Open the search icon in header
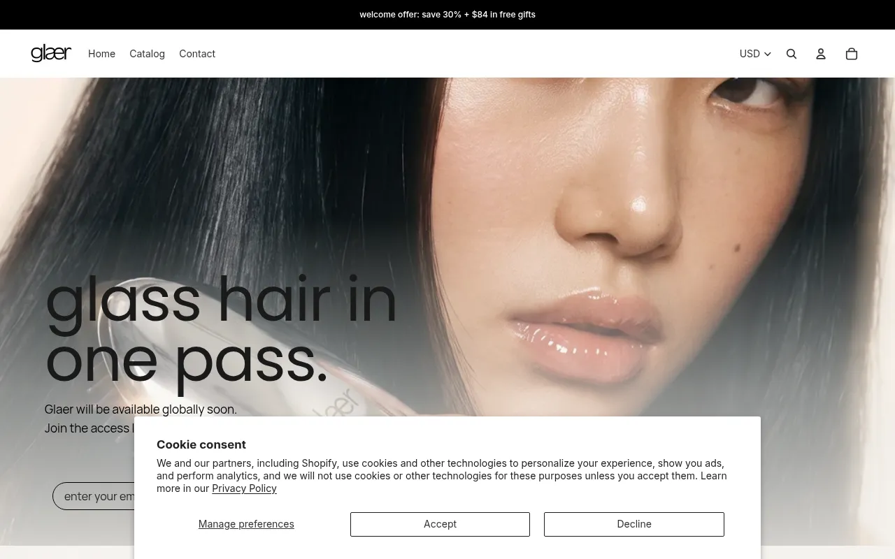The image size is (895, 559). click(792, 54)
